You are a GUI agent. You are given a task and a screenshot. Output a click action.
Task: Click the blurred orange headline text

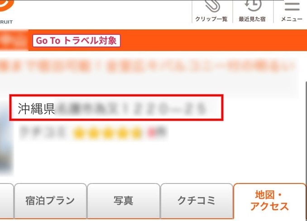[147, 66]
